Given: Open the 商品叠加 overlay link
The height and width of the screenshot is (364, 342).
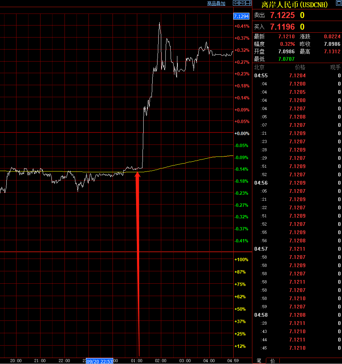Looking at the screenshot, I should (x=216, y=3).
